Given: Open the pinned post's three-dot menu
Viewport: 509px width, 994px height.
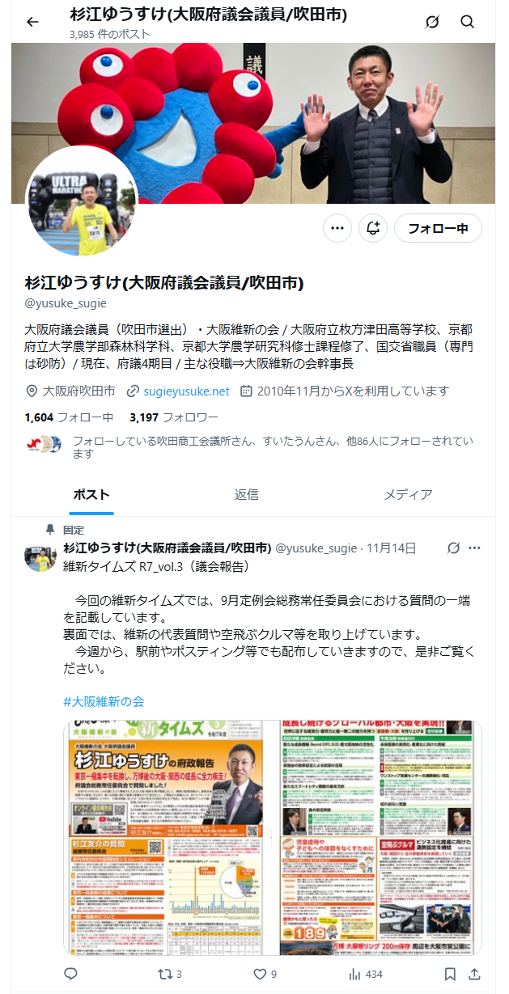Looking at the screenshot, I should click(x=474, y=548).
